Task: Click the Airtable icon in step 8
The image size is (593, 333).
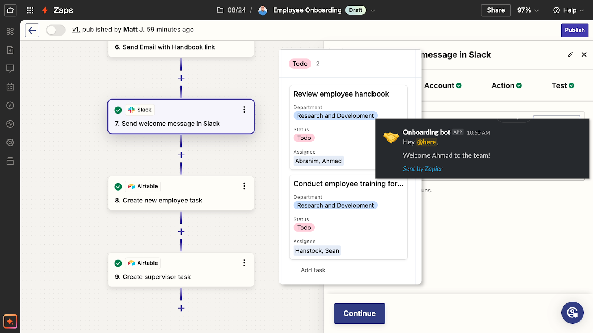Action: 132,186
